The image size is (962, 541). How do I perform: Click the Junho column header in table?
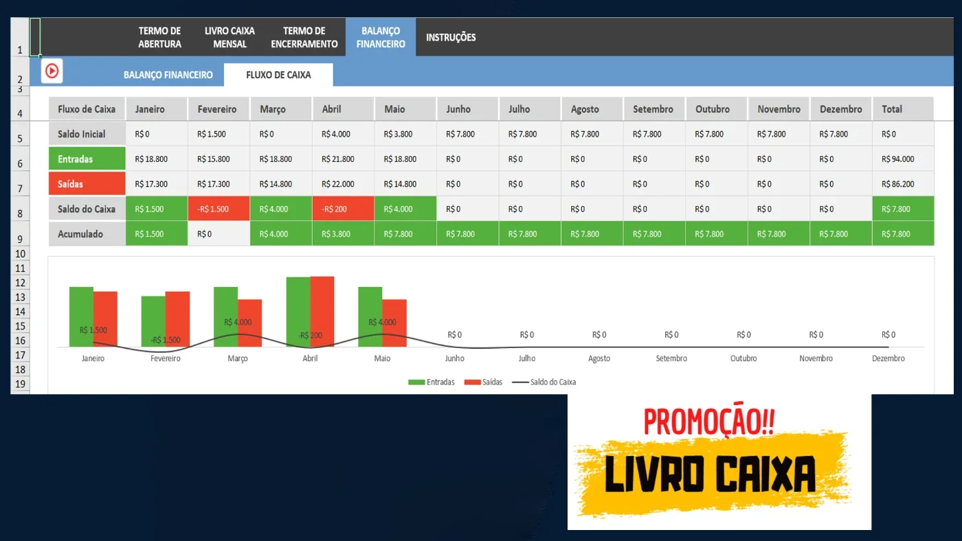click(467, 108)
